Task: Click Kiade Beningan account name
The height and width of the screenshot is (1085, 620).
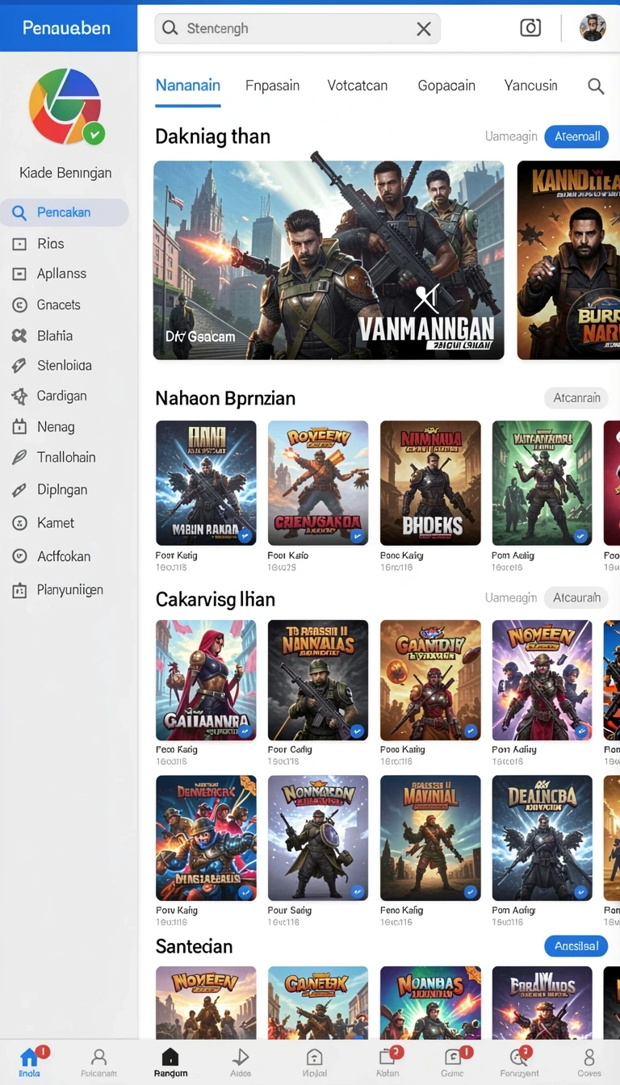Action: tap(65, 173)
